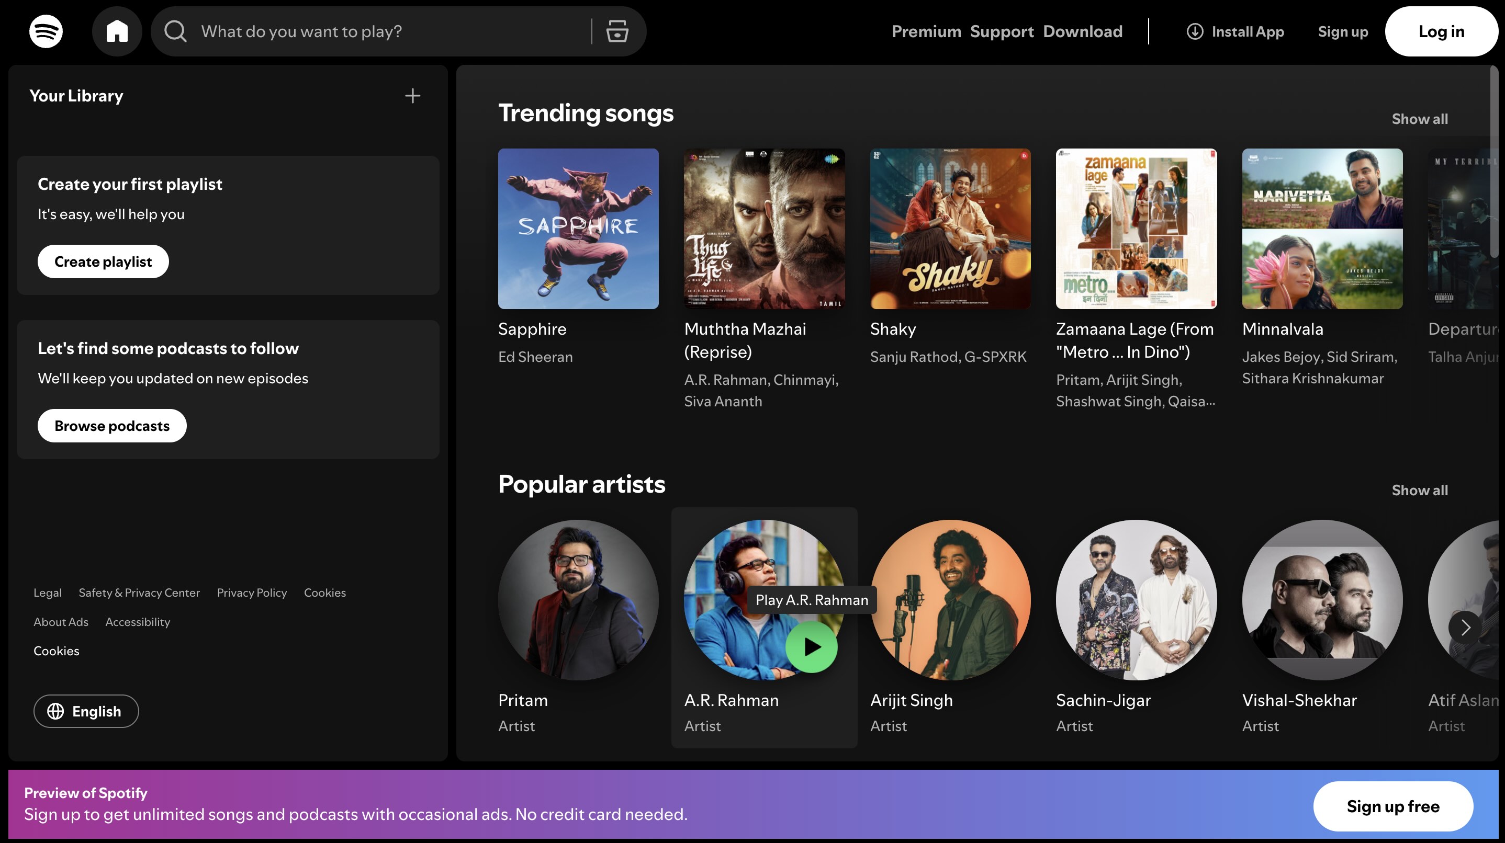Open About Ads link
The width and height of the screenshot is (1505, 843).
(x=61, y=622)
